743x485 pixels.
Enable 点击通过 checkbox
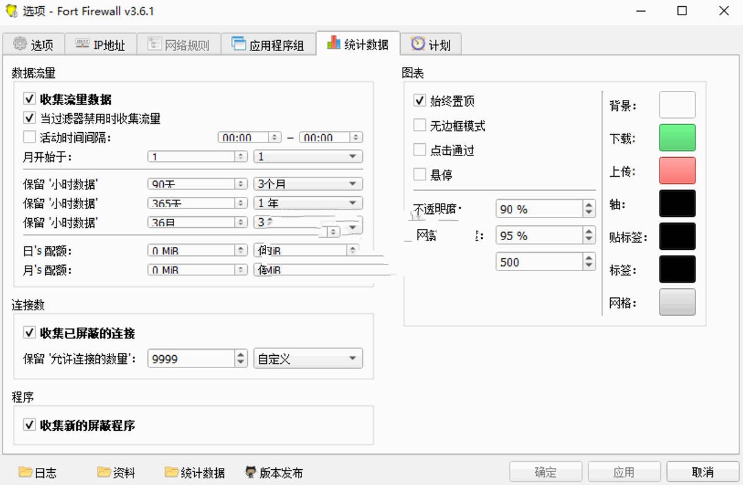tap(420, 150)
